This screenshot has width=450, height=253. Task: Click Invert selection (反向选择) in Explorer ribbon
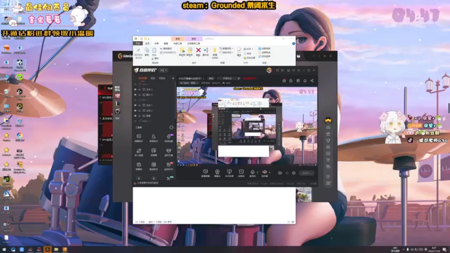(x=264, y=57)
